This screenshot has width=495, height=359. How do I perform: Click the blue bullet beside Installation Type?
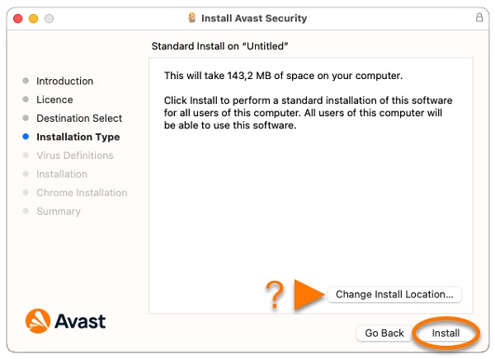[26, 137]
